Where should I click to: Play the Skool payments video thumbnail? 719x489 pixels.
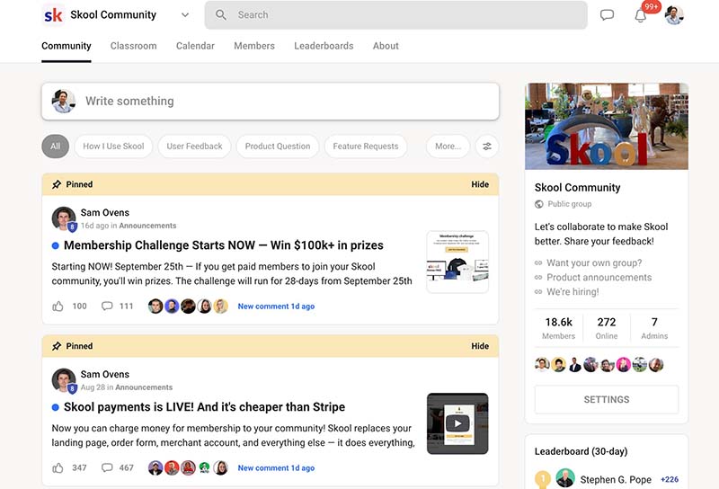click(457, 423)
